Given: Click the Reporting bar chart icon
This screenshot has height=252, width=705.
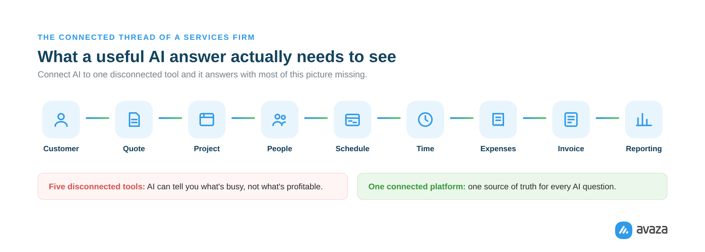Looking at the screenshot, I should coord(644,120).
